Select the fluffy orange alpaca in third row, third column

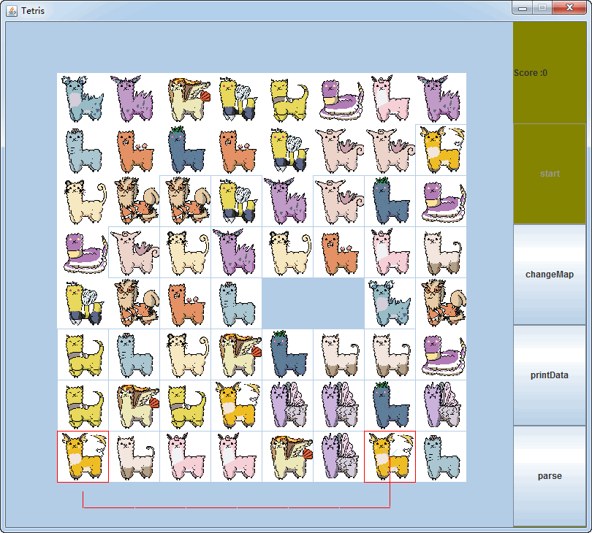pyautogui.click(x=185, y=201)
